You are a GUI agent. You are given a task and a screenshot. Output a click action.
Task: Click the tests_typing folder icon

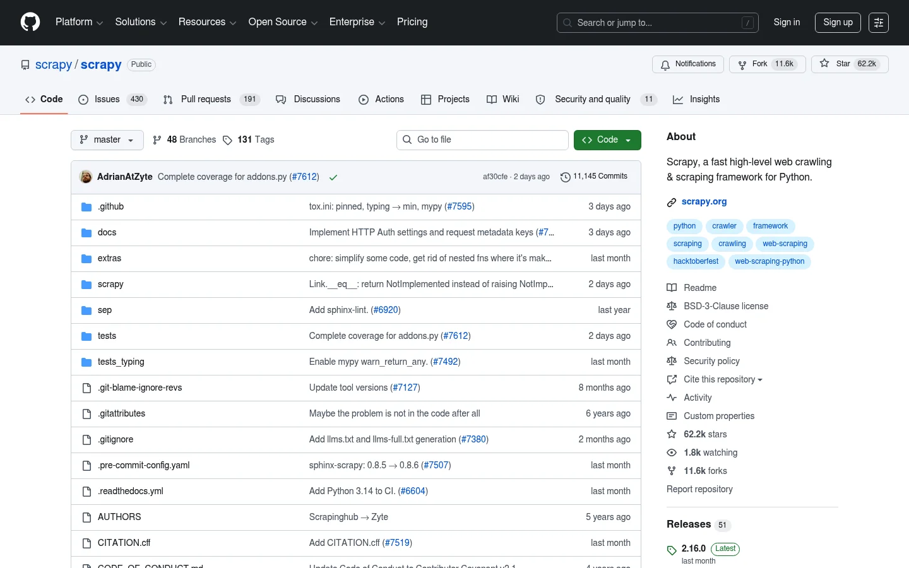coord(86,362)
